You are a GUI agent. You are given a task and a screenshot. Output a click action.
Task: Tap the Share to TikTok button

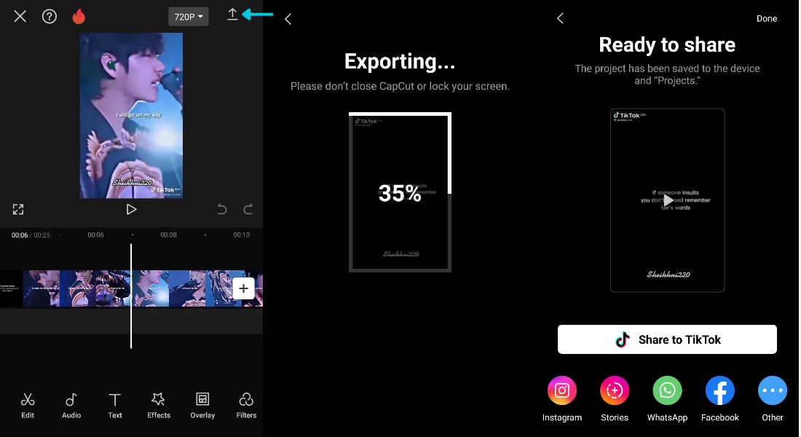tap(667, 339)
